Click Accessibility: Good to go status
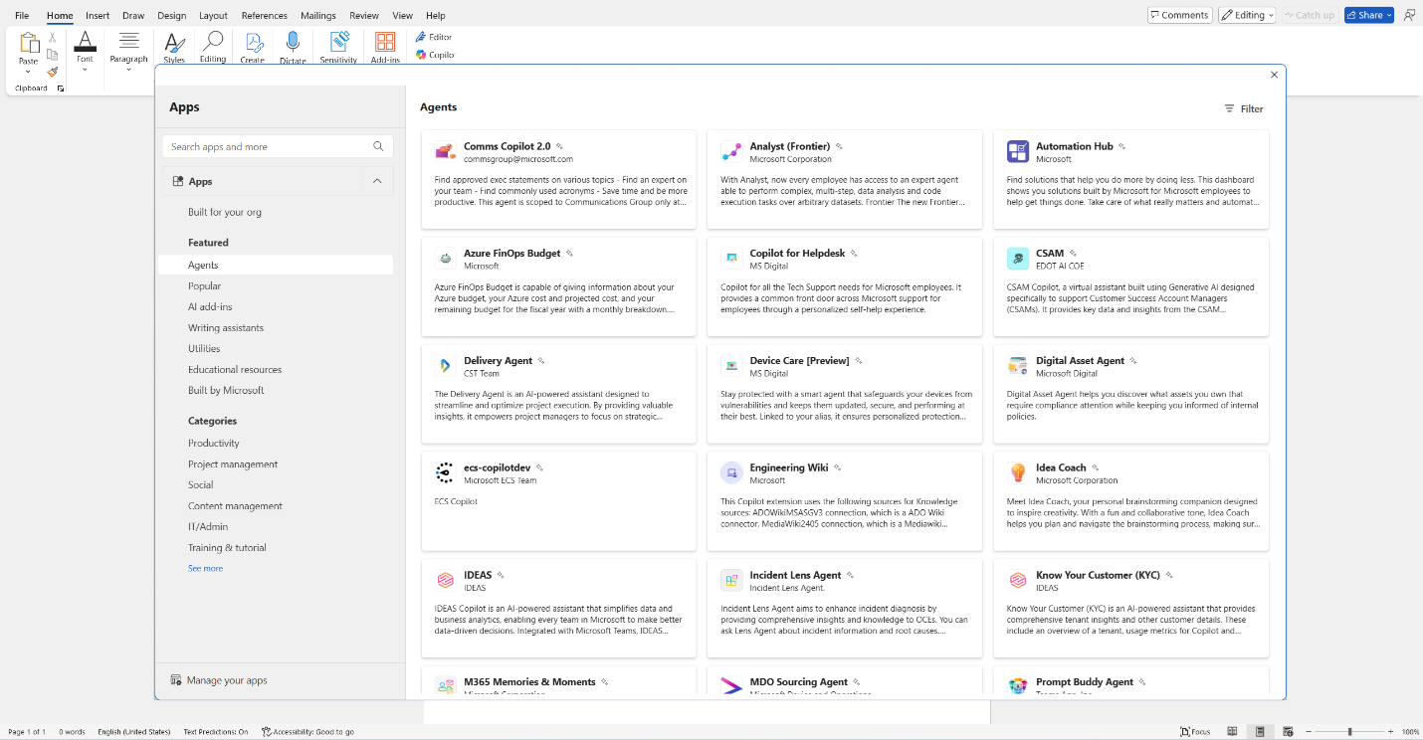Viewport: 1423px width, 740px height. 307,732
